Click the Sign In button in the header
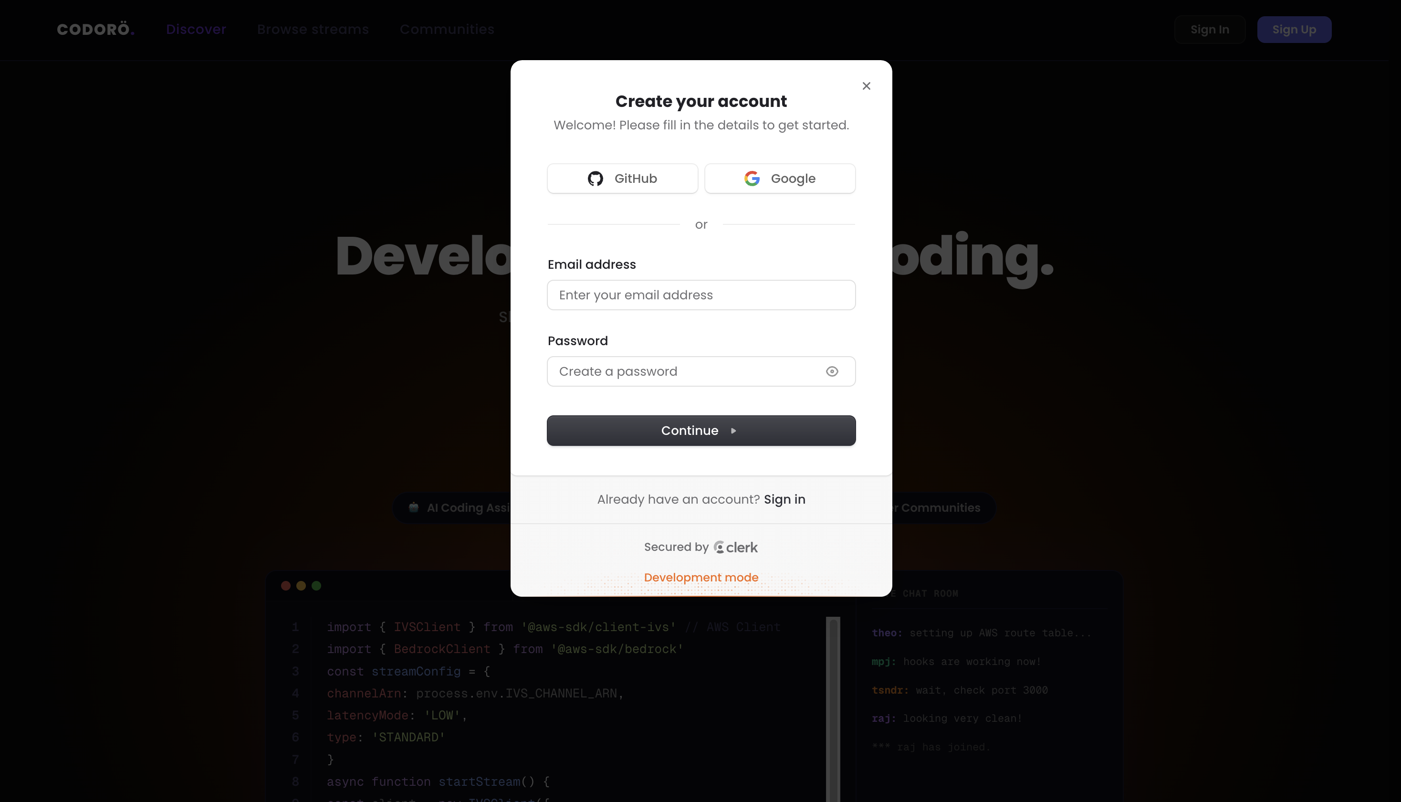Image resolution: width=1401 pixels, height=802 pixels. tap(1210, 30)
